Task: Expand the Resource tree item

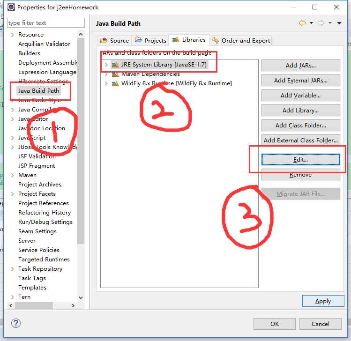Action: 13,35
